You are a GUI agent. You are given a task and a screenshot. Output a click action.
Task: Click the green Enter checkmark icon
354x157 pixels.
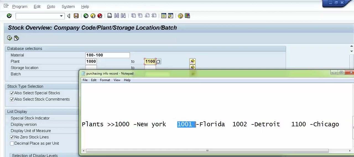pyautogui.click(x=9, y=16)
